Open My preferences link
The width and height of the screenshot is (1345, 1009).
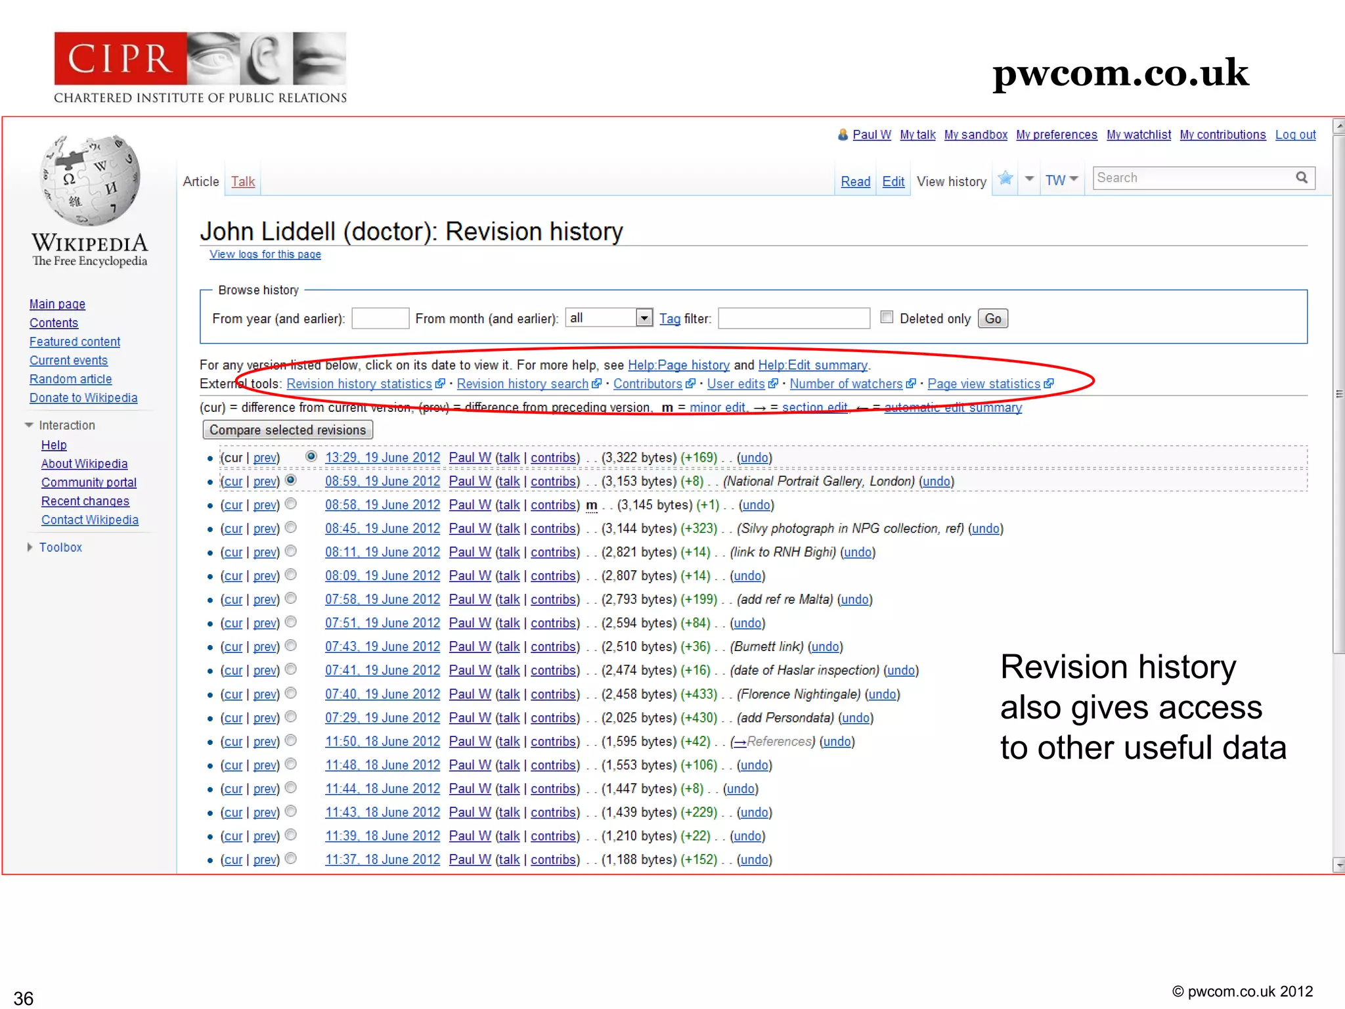point(1057,135)
